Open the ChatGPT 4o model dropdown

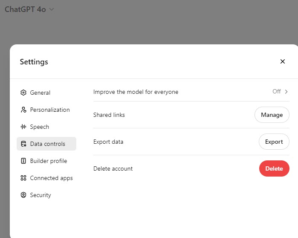[x=29, y=9]
